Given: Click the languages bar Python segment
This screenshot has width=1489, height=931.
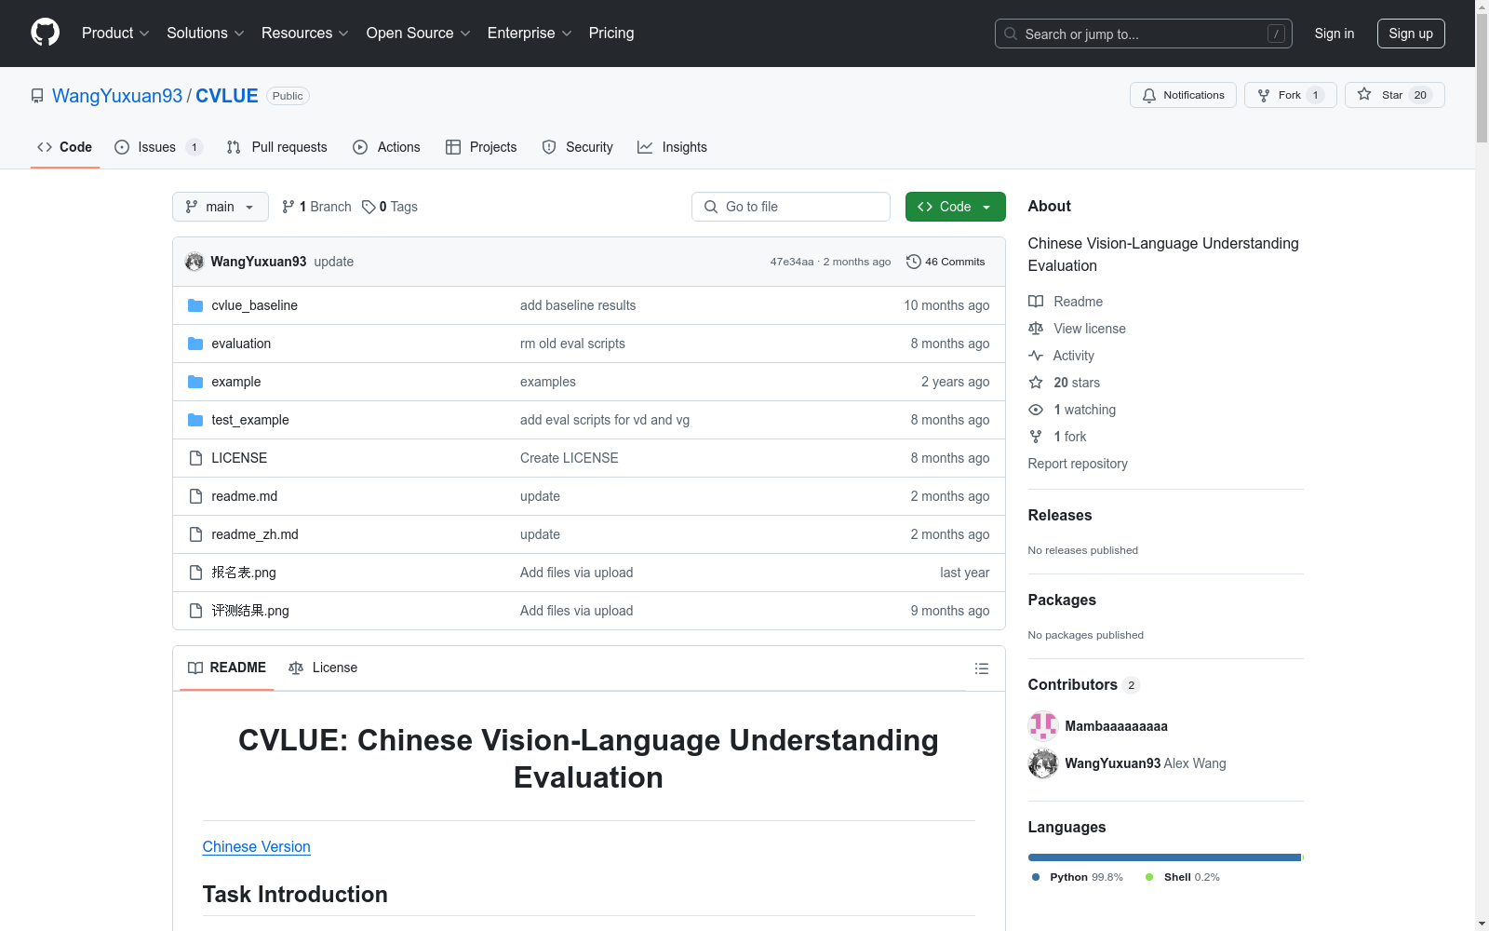Looking at the screenshot, I should pos(1164,857).
